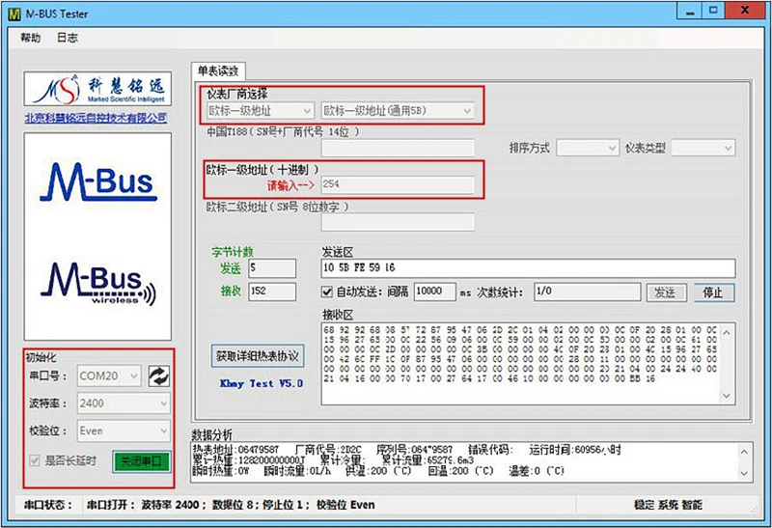The width and height of the screenshot is (772, 528).
Task: Click the 发送 send button
Action: [665, 292]
